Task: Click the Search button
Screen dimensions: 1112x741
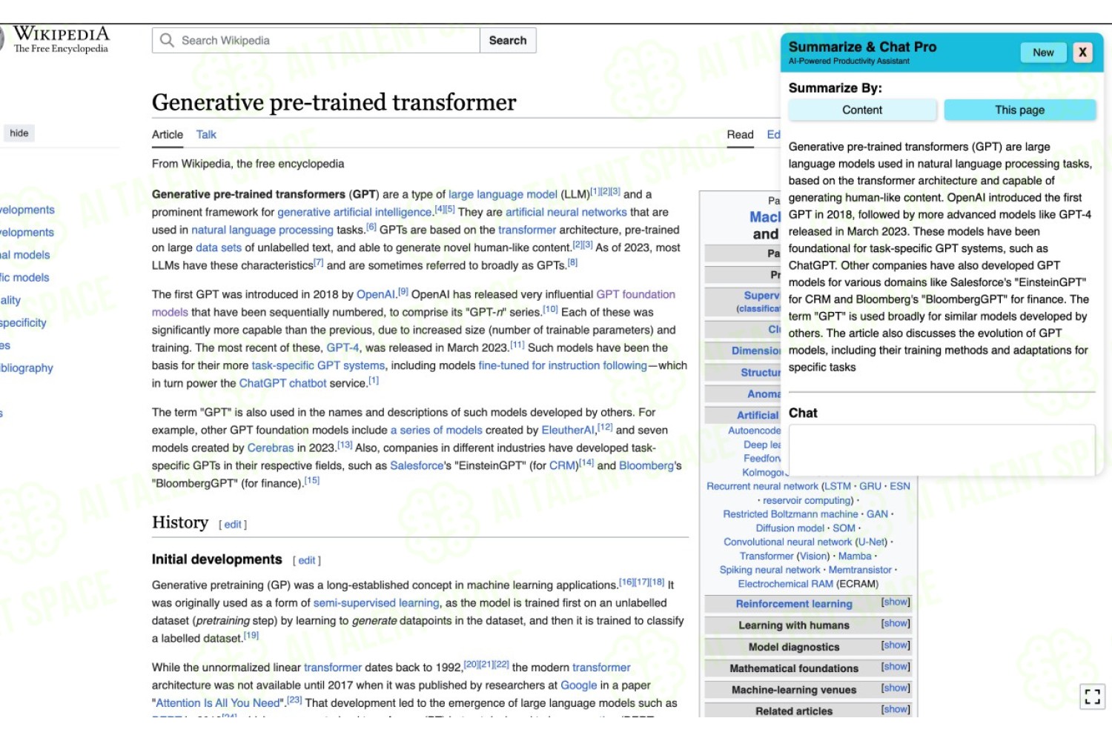Action: (x=508, y=40)
